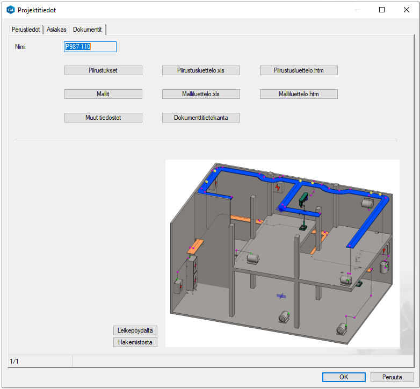Open Piirustusluettelo.xls drawing list
Viewport: 420px width, 389px height.
[201, 70]
